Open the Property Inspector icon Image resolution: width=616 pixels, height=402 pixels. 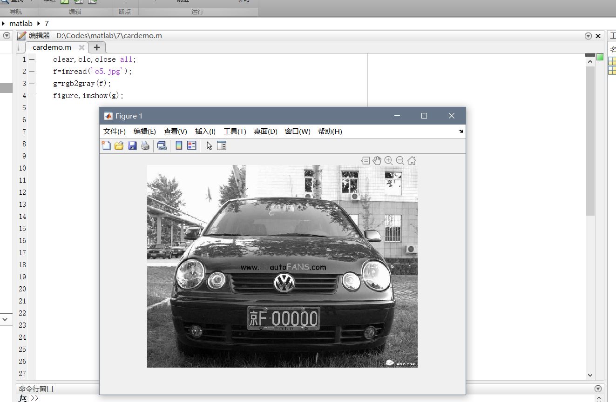click(222, 145)
